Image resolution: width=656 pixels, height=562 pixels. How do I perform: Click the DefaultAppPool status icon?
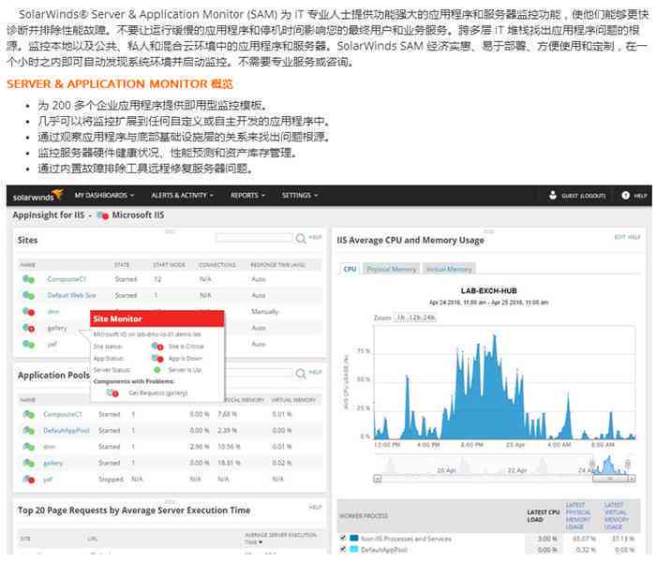coord(28,432)
